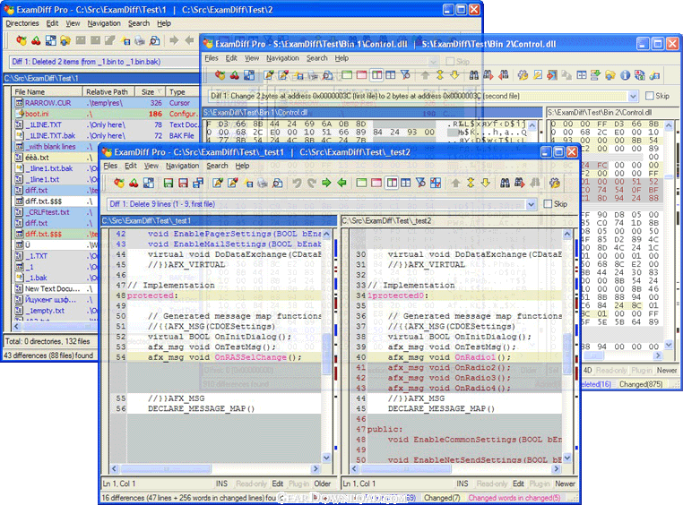Open the Help menu in the Control.dll window
Viewport: 683px width, 505px height.
click(341, 58)
